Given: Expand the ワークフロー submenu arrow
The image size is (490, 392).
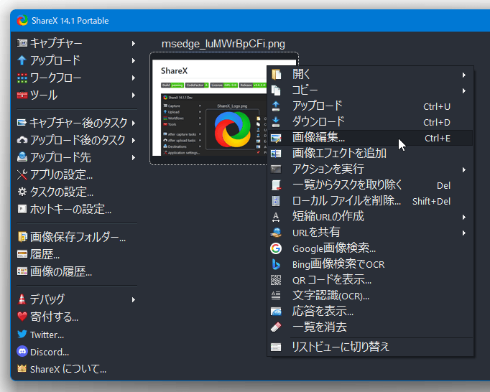Looking at the screenshot, I should coord(134,78).
